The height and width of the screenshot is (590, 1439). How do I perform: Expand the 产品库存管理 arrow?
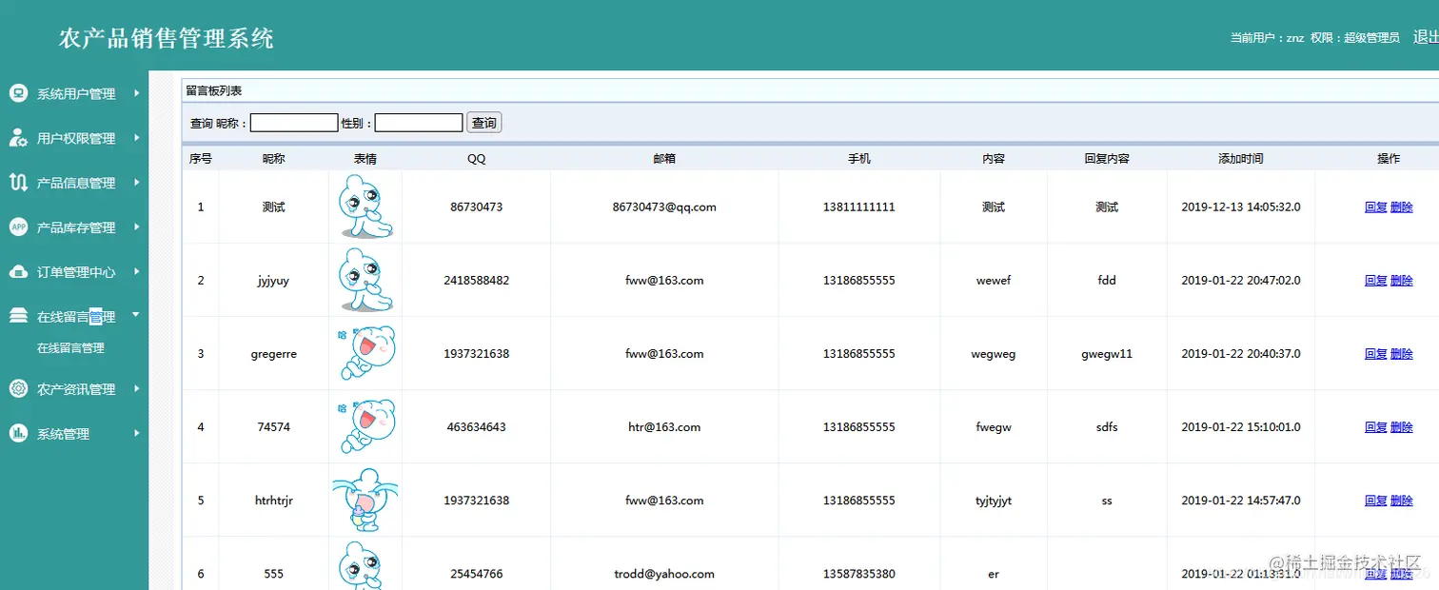(x=137, y=226)
